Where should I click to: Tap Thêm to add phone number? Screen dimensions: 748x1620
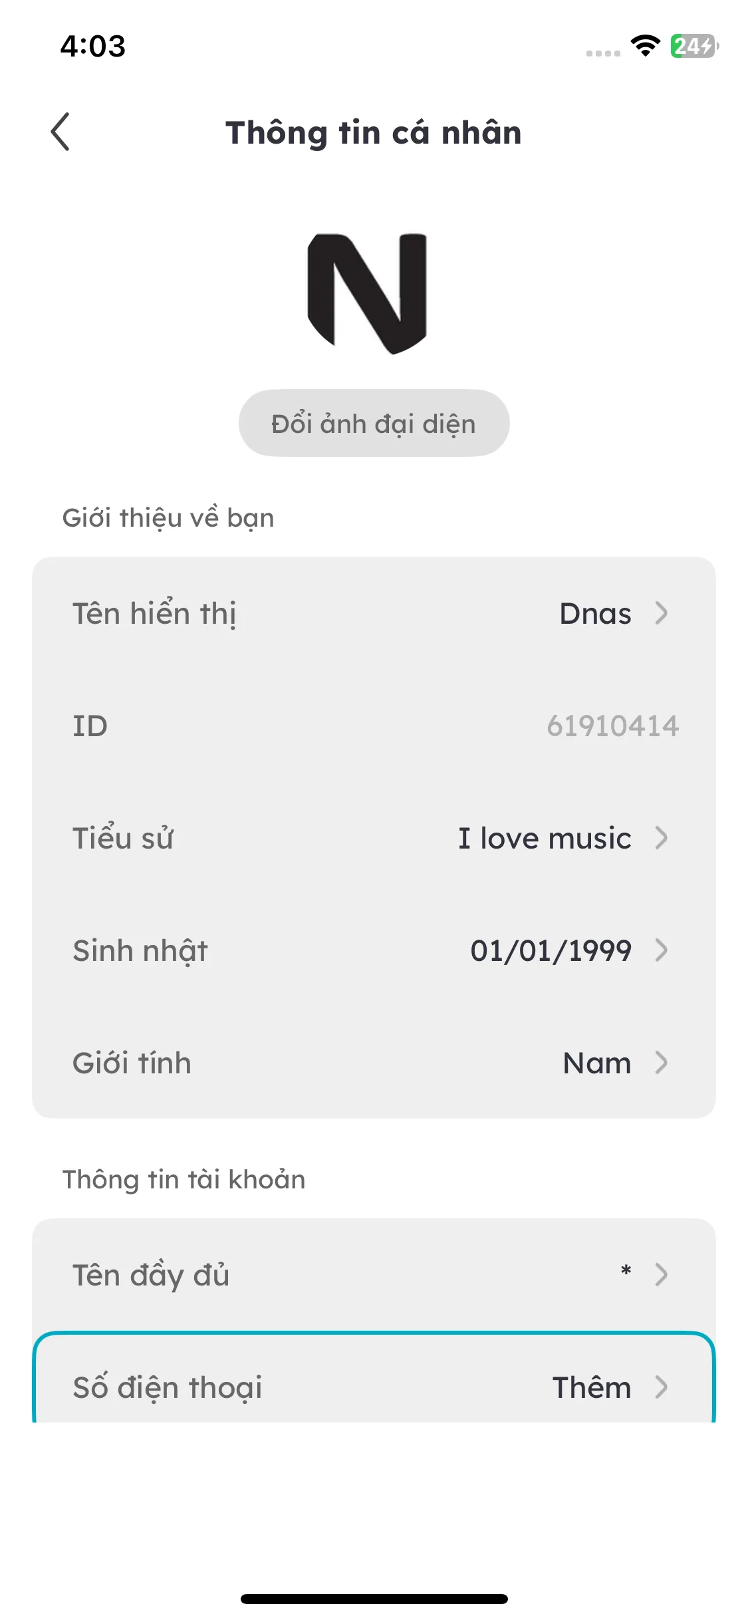pyautogui.click(x=592, y=1387)
